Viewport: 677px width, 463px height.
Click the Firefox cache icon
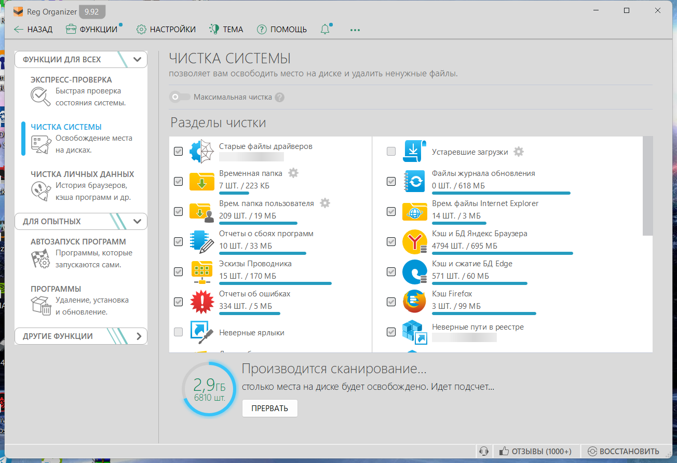[414, 302]
